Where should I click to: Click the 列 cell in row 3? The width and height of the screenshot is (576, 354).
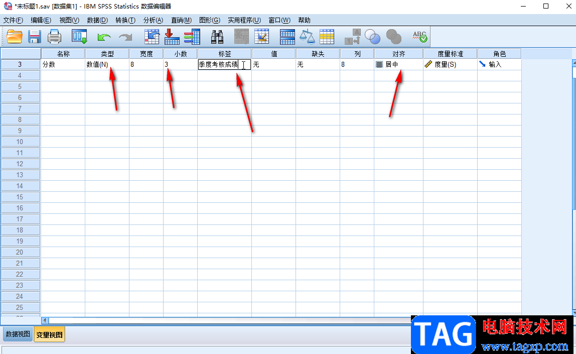coord(357,64)
